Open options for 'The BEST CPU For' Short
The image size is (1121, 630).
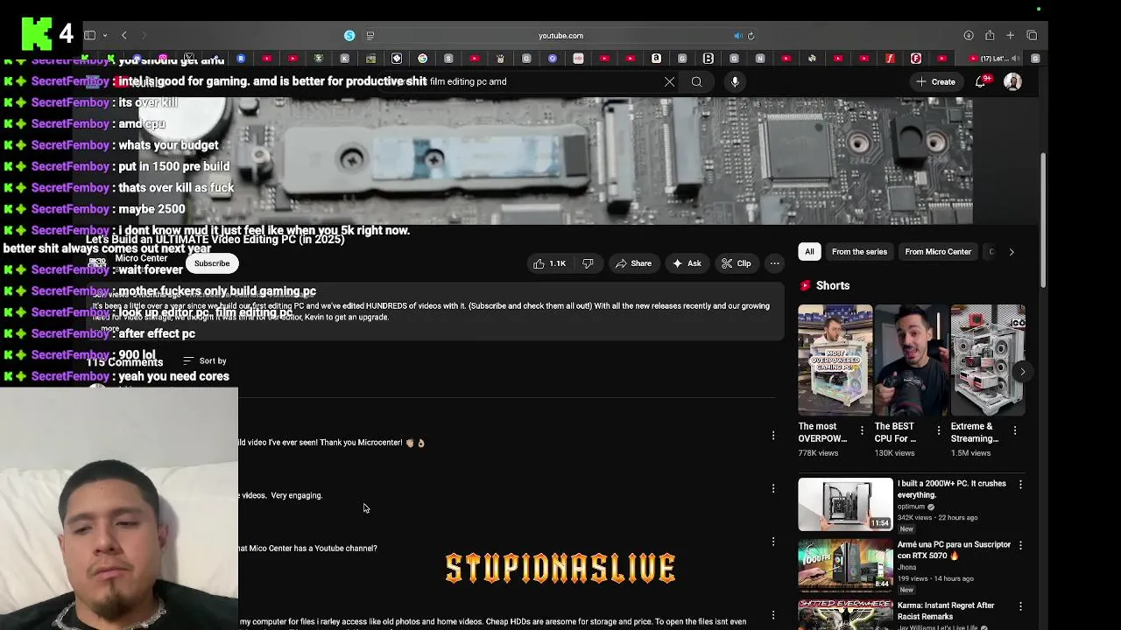click(x=938, y=430)
